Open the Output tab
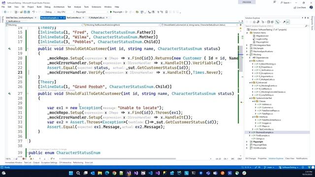This screenshot has height=177, width=315. tap(36, 163)
